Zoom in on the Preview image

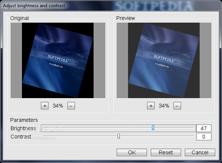point(151,106)
